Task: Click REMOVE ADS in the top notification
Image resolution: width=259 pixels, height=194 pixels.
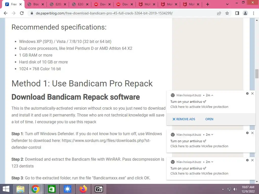Action: (184, 119)
